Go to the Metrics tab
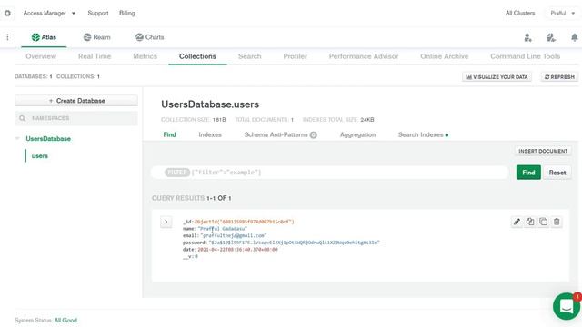Viewport: 582px width, 327px height. pyautogui.click(x=145, y=56)
